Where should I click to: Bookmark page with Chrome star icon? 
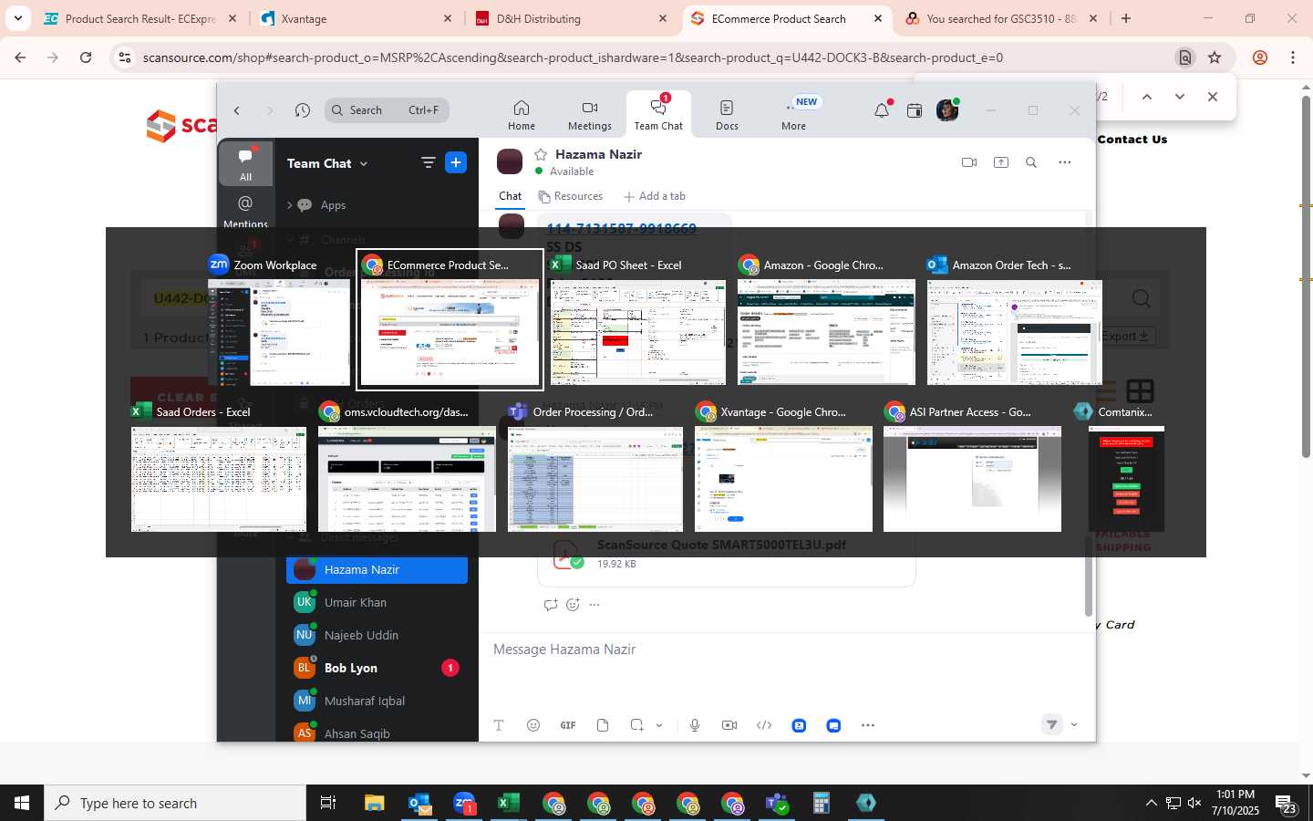coord(1215,57)
